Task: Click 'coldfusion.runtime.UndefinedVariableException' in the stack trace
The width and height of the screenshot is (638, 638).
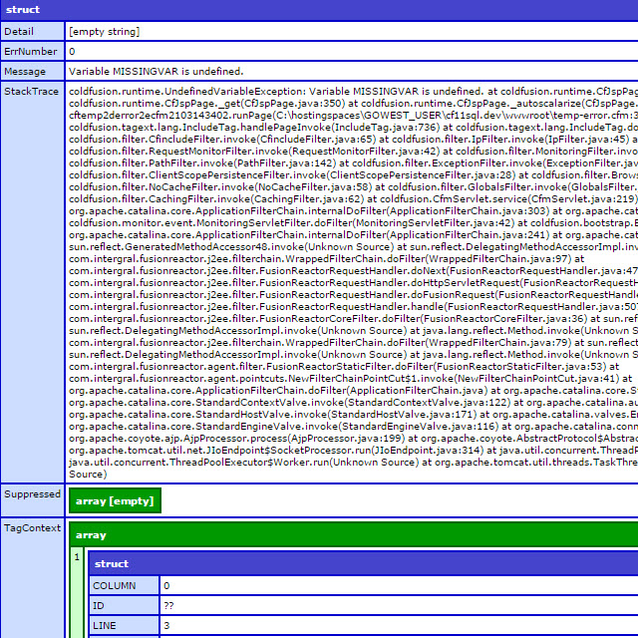Action: point(186,91)
